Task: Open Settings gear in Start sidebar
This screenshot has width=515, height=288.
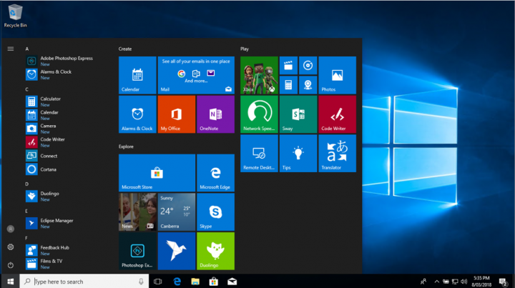Action: [11, 247]
